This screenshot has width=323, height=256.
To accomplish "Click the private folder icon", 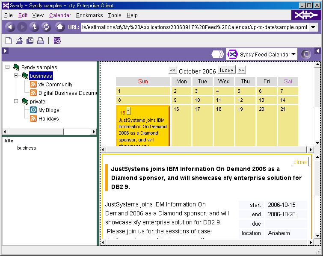I will (25, 101).
